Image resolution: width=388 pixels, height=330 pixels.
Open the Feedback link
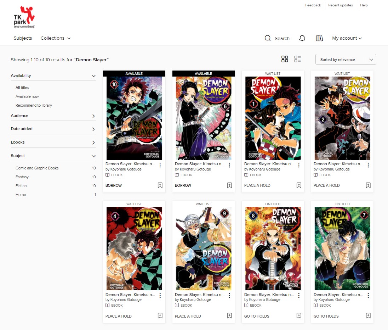tap(313, 5)
